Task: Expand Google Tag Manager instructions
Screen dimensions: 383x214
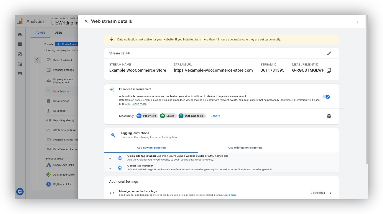Action: [x=110, y=168]
